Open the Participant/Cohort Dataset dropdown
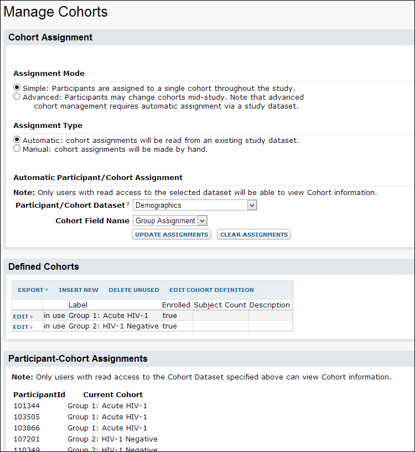 [195, 206]
